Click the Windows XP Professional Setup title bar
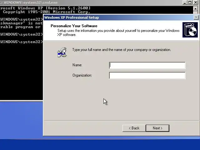This screenshot has width=200, height=150. coord(119,17)
